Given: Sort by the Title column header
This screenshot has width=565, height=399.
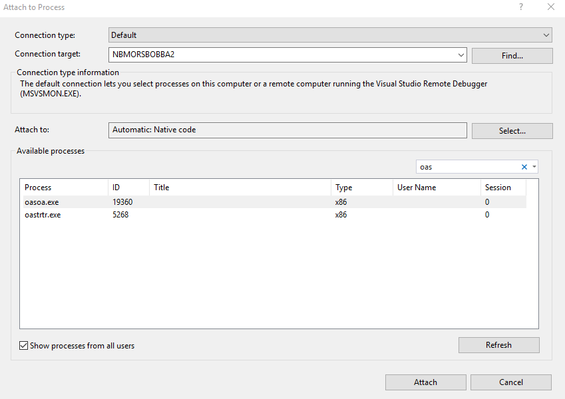Looking at the screenshot, I should [240, 188].
